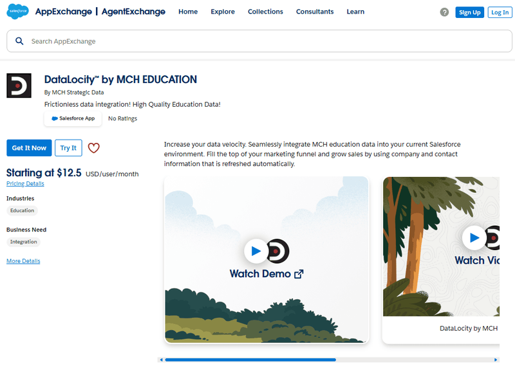Click the Salesforce cloud logo
This screenshot has width=515, height=366.
pos(18,12)
